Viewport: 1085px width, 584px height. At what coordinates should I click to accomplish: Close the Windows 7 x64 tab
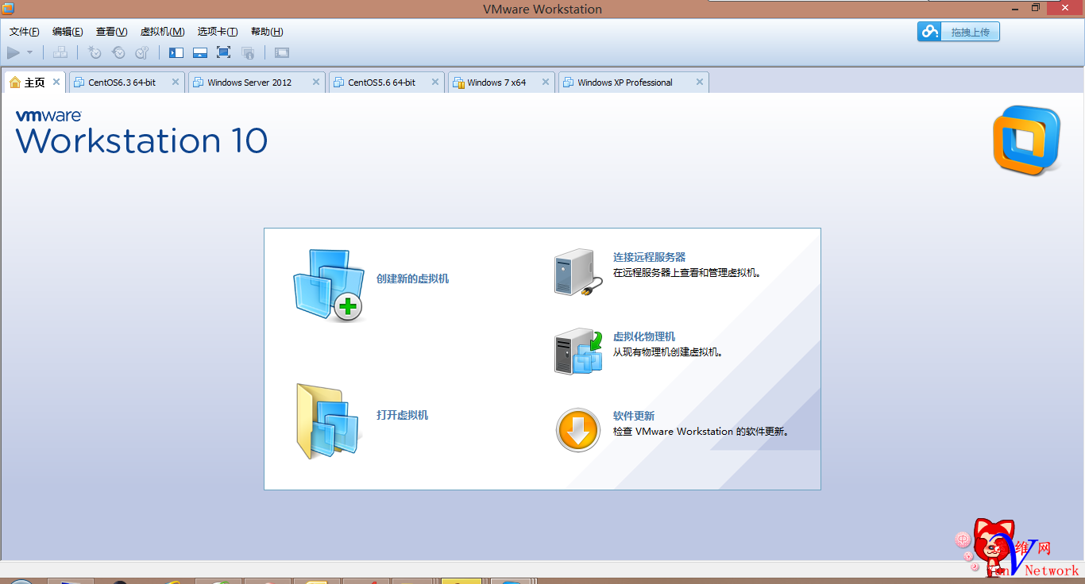point(546,82)
